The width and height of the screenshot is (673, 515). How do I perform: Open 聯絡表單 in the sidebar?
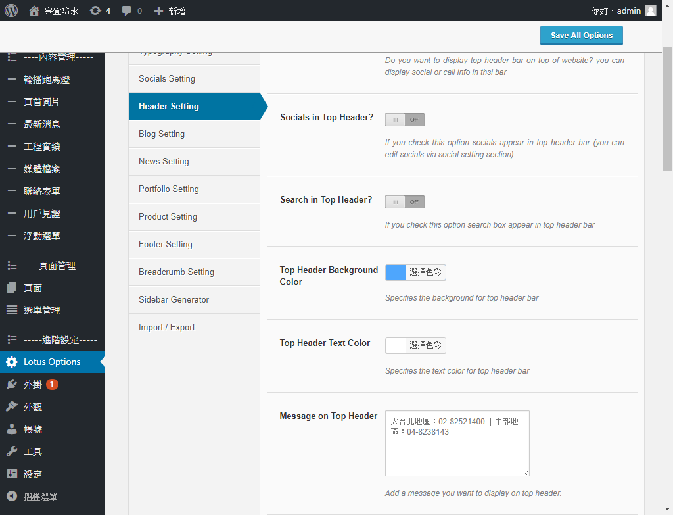click(x=41, y=191)
